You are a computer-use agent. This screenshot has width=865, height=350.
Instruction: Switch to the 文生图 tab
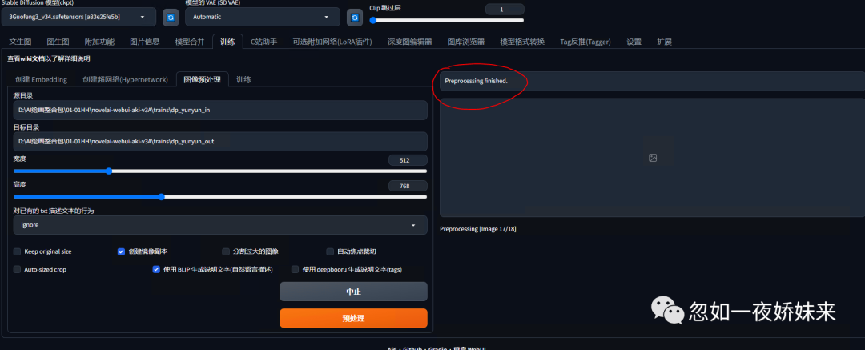pos(20,42)
